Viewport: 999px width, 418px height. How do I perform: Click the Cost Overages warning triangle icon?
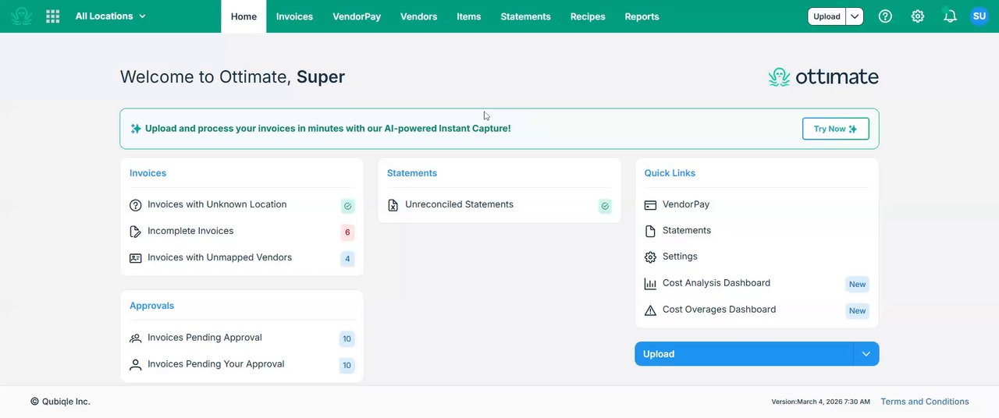(x=650, y=310)
